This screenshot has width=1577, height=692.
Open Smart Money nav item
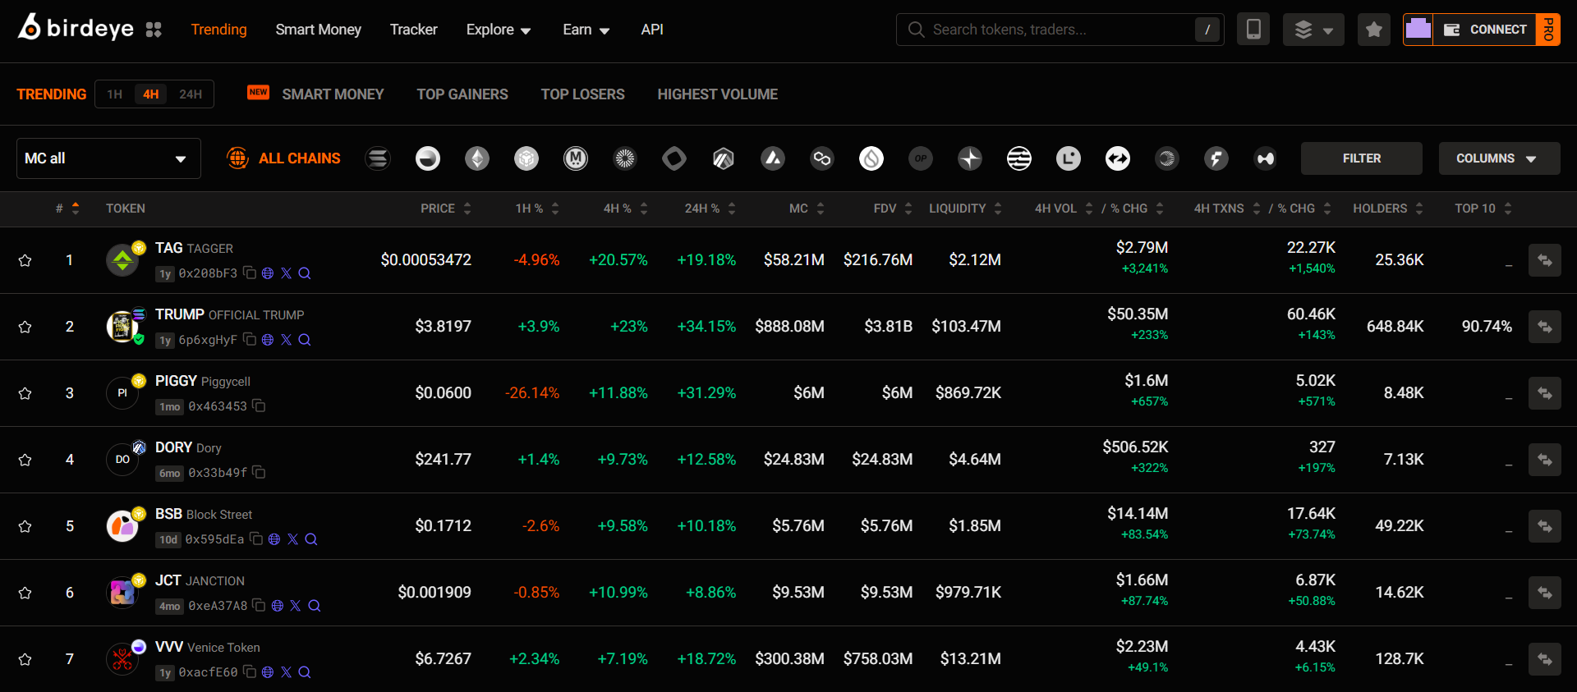[x=318, y=30]
